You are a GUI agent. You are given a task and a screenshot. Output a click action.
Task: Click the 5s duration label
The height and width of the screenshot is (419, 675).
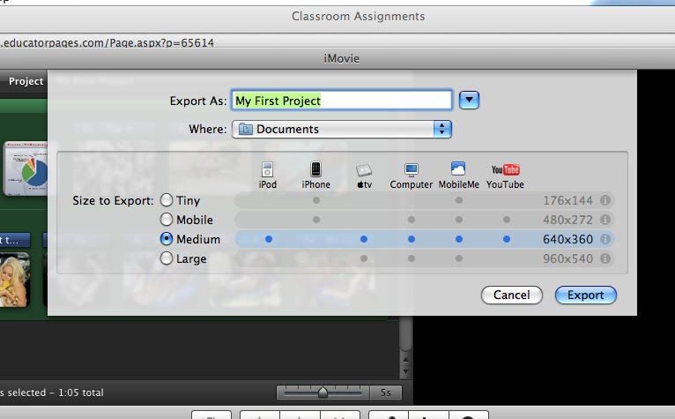(x=386, y=393)
